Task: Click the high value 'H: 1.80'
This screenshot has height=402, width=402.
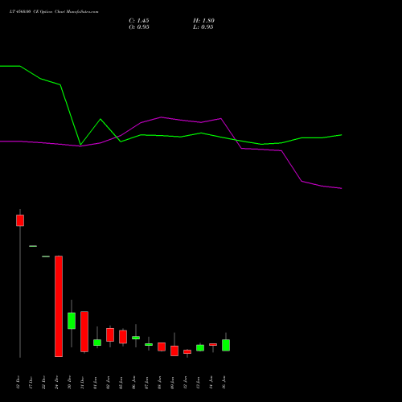Action: [x=203, y=21]
